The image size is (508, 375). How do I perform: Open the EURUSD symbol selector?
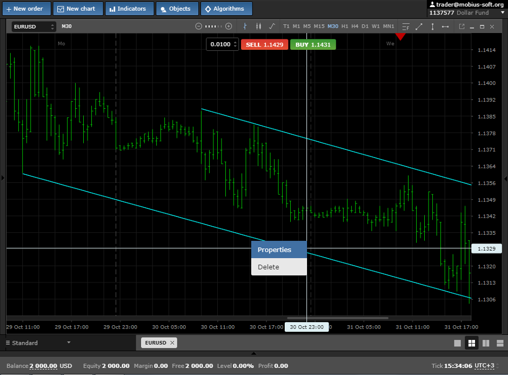tap(34, 27)
